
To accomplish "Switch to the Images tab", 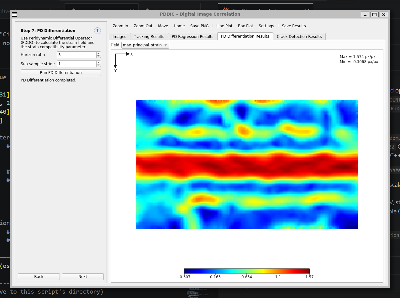I will 119,37.
